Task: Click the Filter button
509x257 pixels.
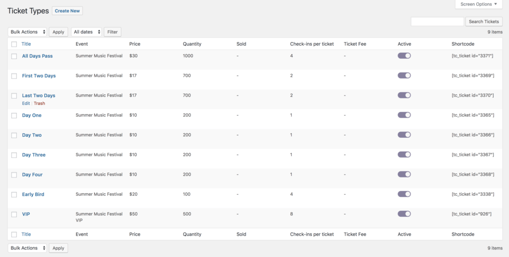Action: [112, 32]
